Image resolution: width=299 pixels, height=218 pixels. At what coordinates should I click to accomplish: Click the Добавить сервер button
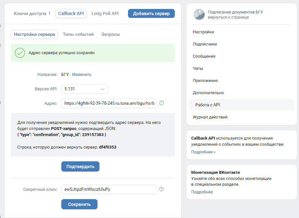point(151,13)
